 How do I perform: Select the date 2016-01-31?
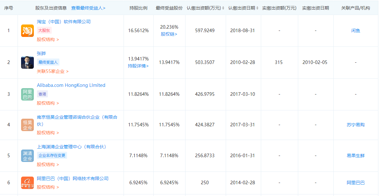point(242,156)
